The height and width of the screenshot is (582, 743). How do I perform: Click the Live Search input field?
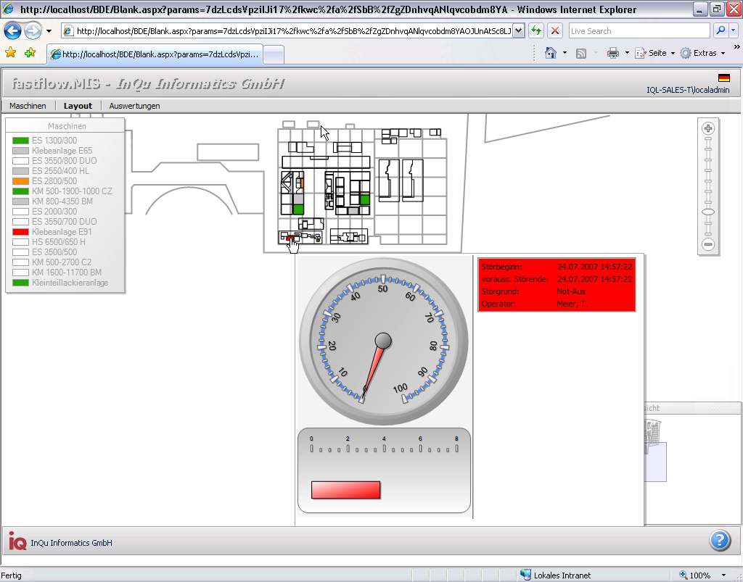[638, 31]
